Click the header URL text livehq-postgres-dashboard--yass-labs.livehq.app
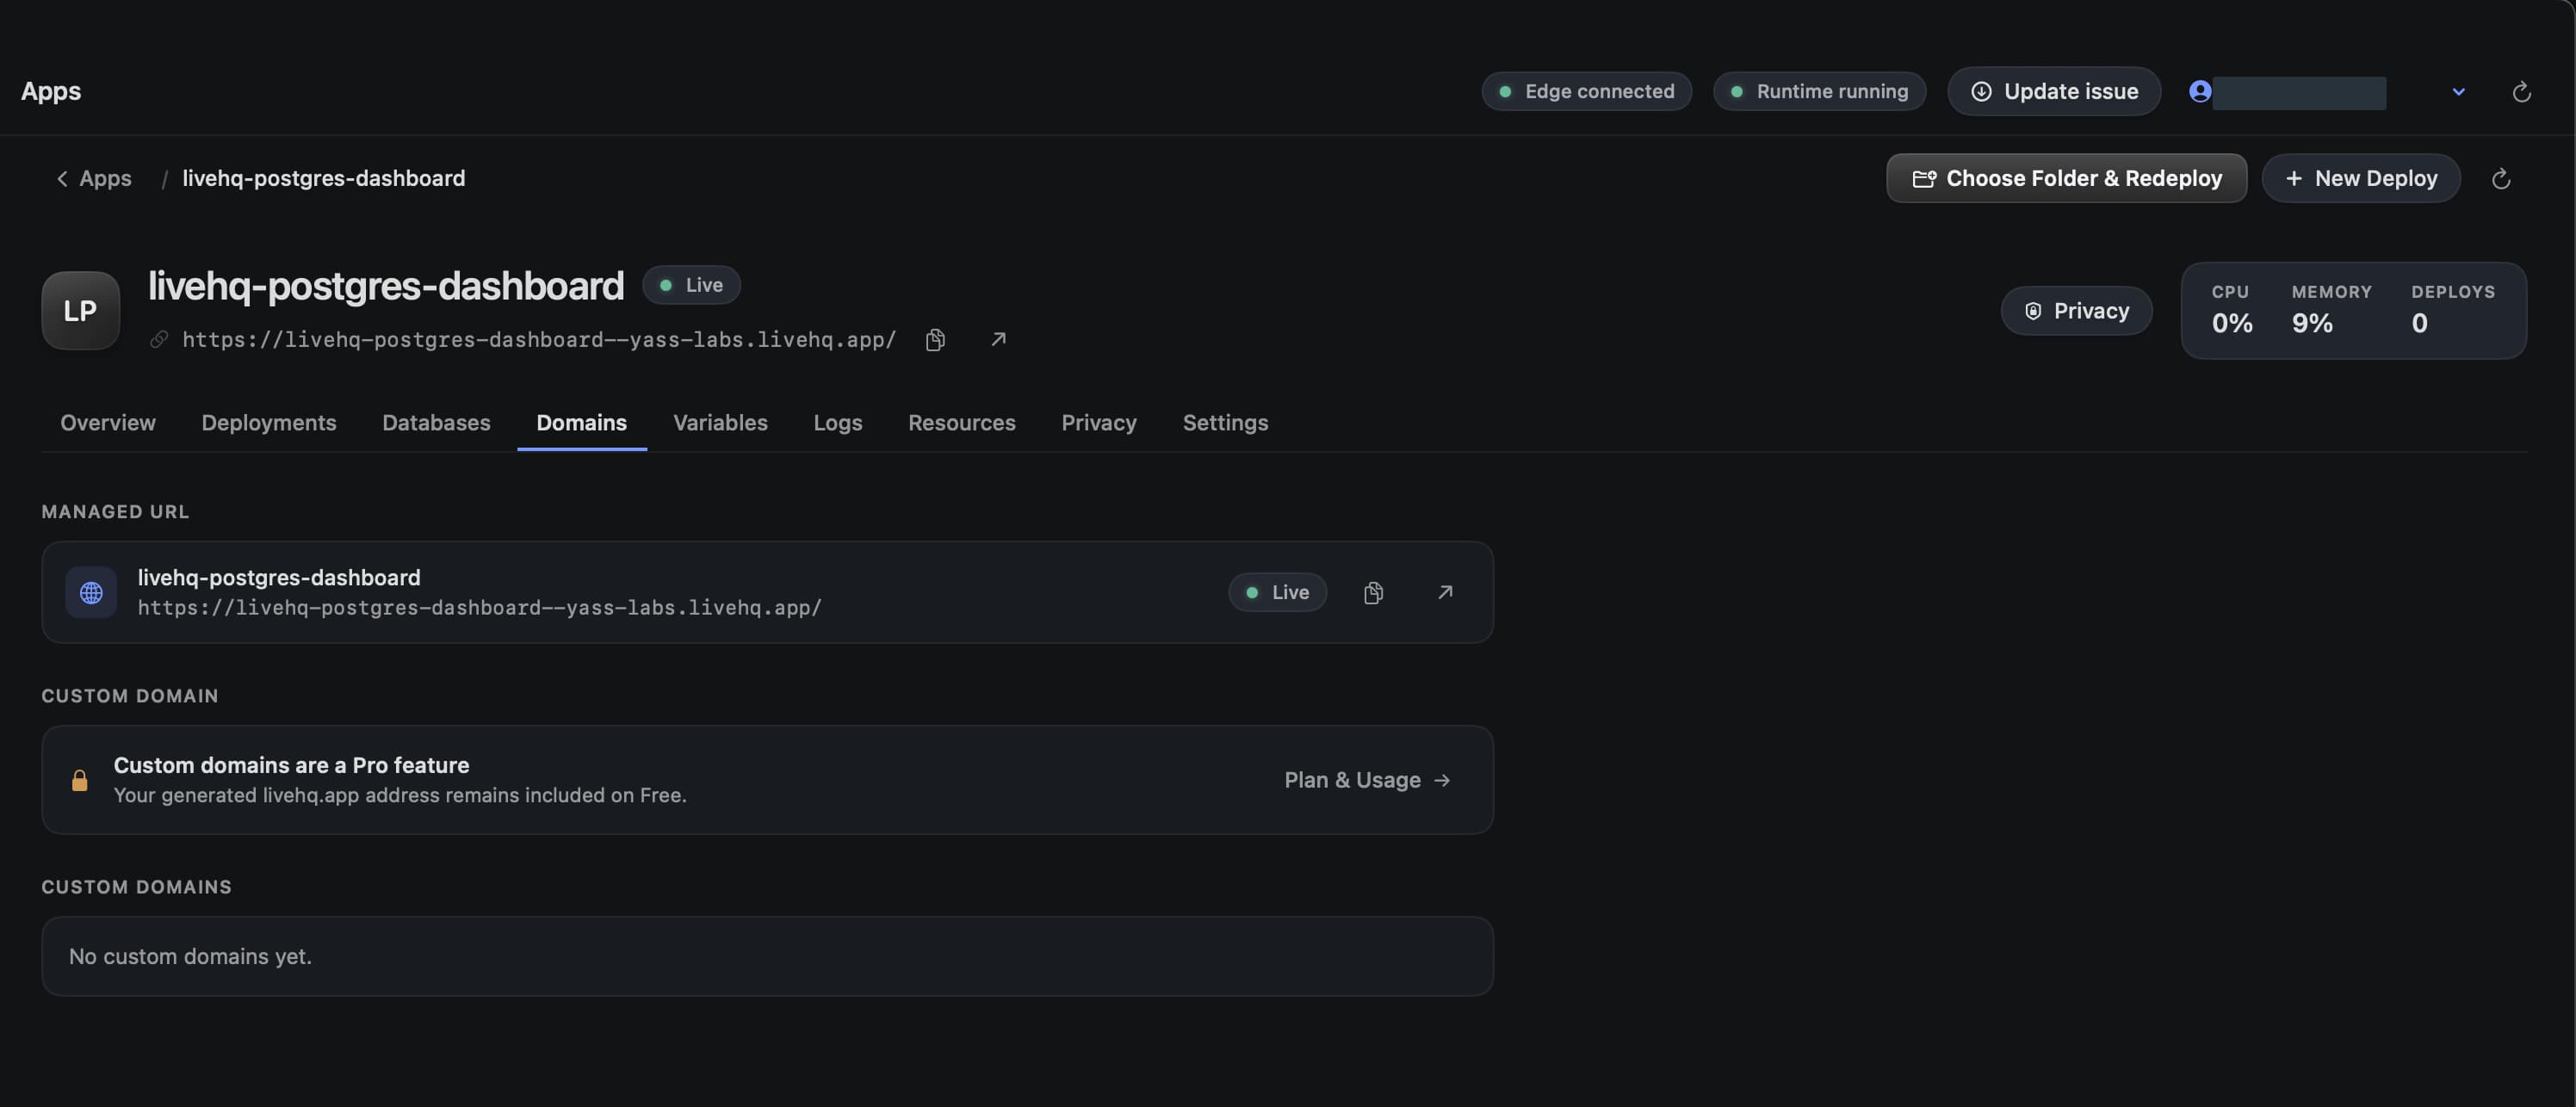2576x1107 pixels. coord(539,340)
